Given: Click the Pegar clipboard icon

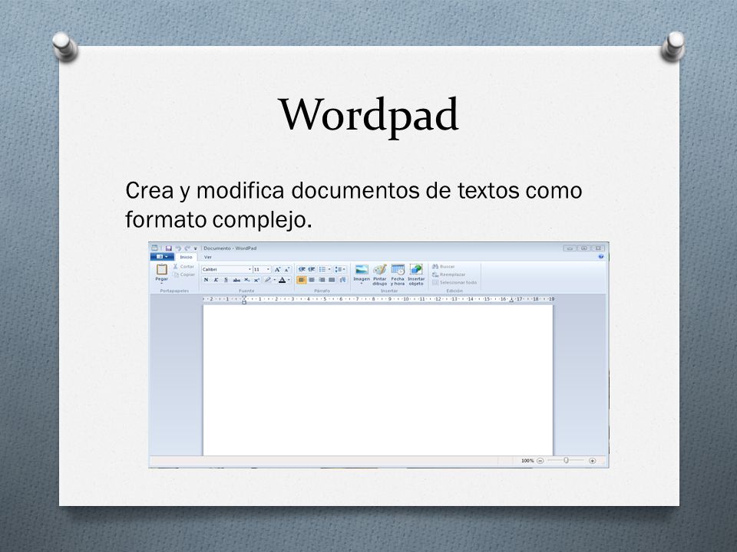Looking at the screenshot, I should pos(162,269).
